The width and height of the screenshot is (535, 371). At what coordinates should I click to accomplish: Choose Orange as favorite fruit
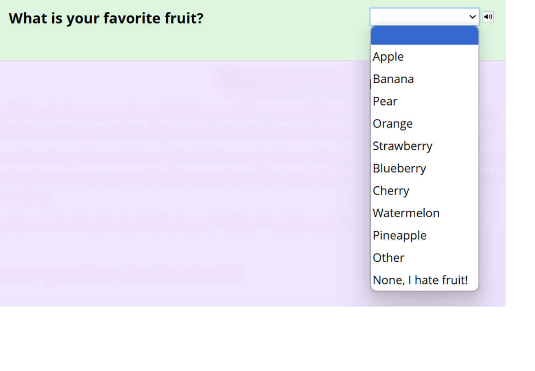pos(424,123)
